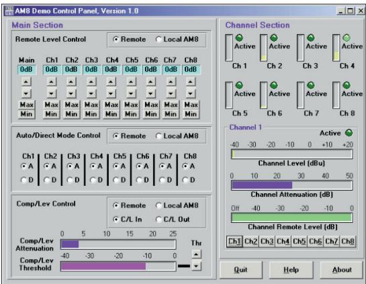Click the About button
The image size is (366, 284).
click(342, 270)
